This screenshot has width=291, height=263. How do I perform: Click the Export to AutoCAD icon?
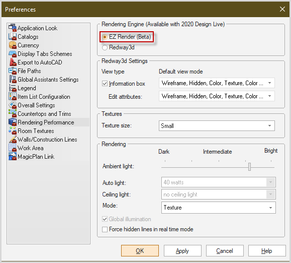click(13, 62)
